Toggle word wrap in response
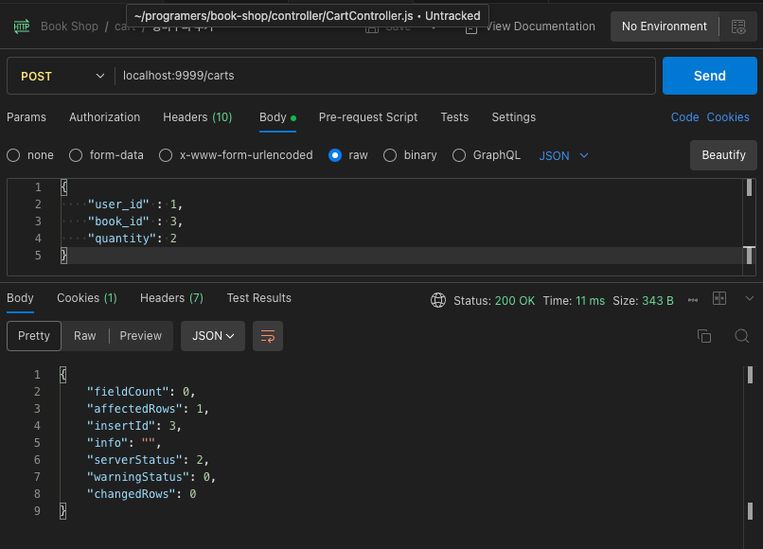 [268, 336]
